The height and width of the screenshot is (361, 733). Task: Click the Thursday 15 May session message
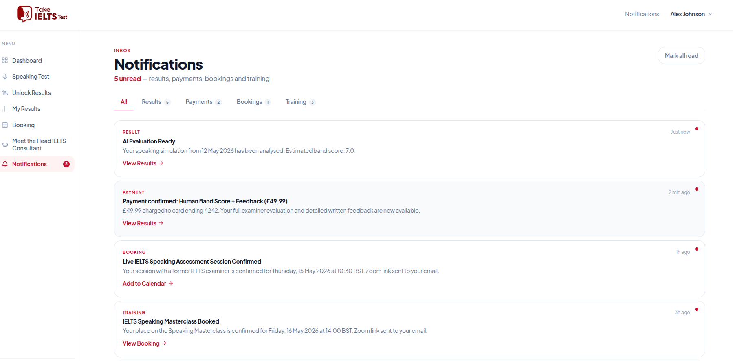tap(281, 271)
